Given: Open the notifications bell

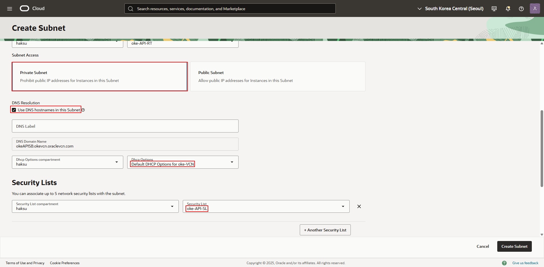Looking at the screenshot, I should click(508, 9).
